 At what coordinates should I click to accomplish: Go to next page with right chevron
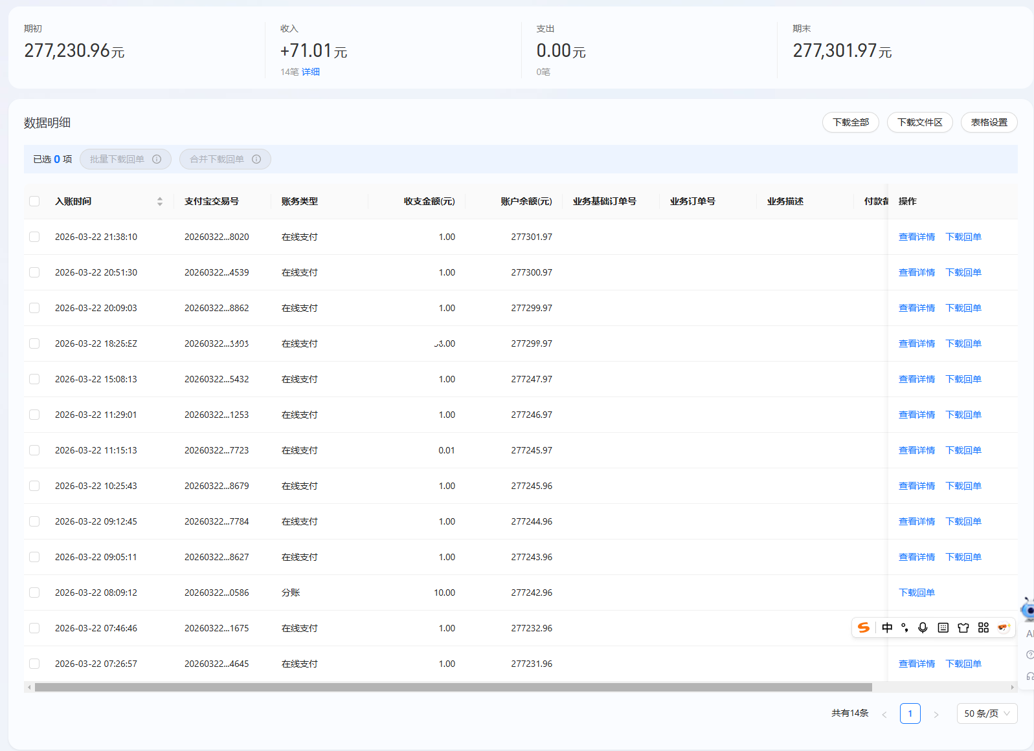(x=936, y=714)
